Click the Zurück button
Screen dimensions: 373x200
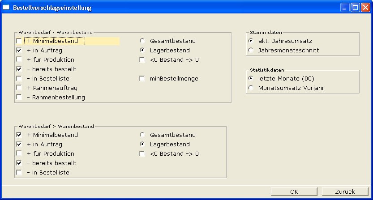pos(344,191)
